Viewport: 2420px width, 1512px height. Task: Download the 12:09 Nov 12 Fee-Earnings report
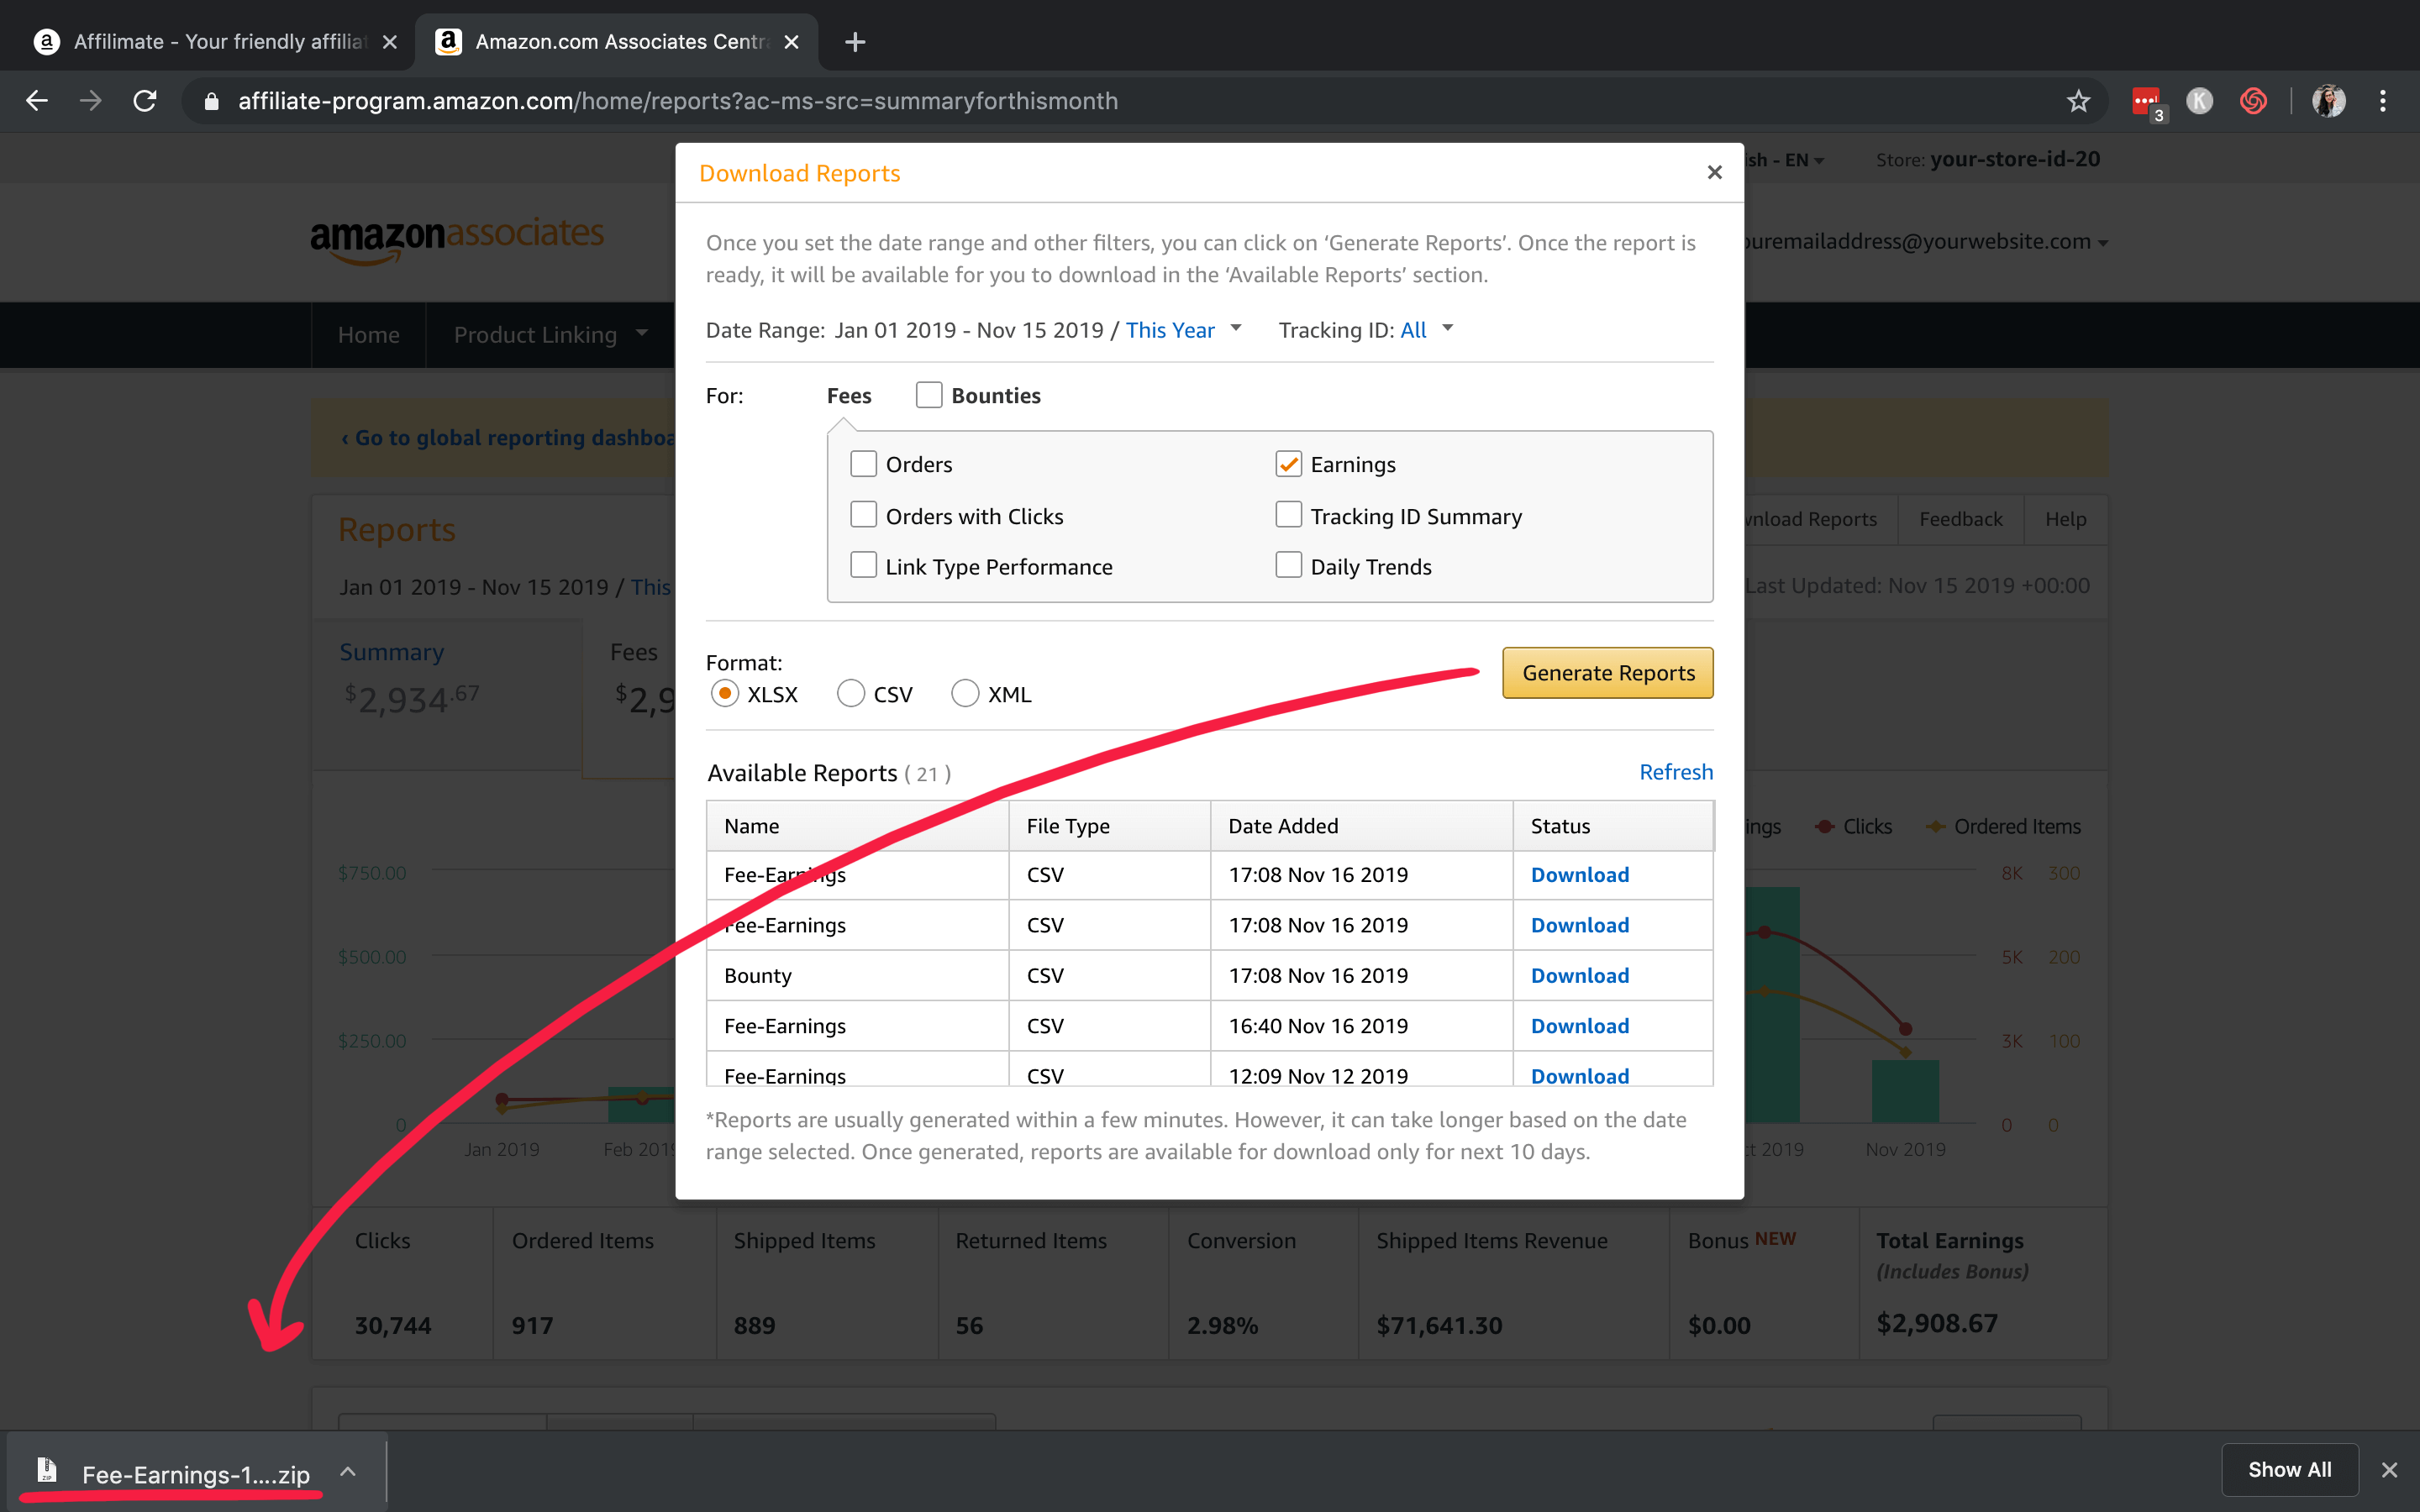coord(1580,1075)
